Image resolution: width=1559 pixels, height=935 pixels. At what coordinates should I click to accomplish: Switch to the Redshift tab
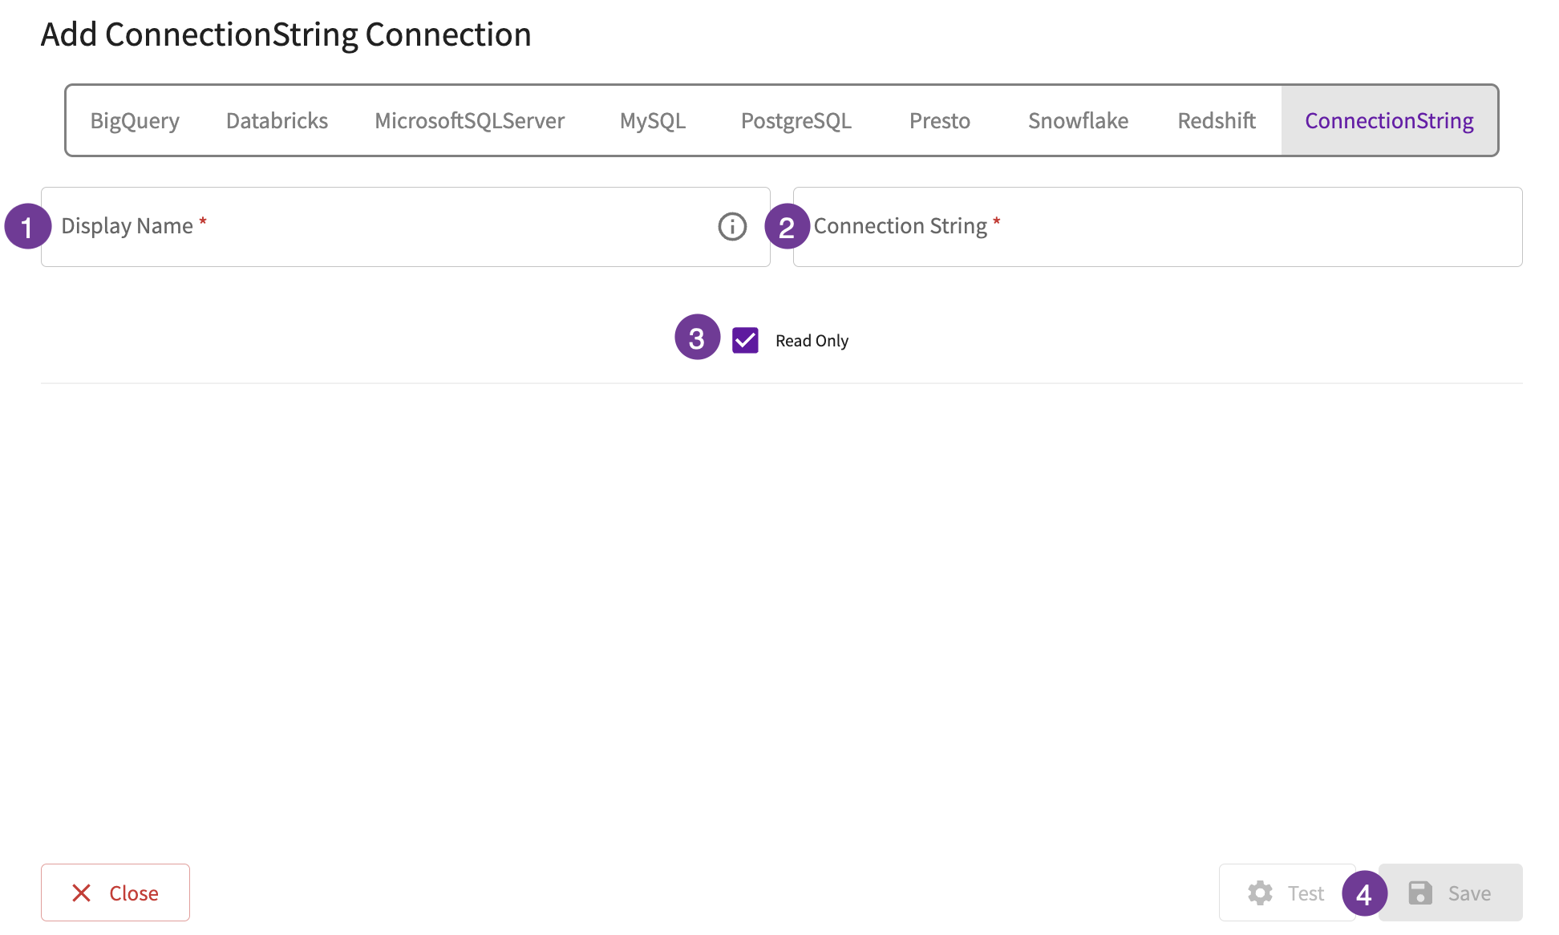point(1217,120)
